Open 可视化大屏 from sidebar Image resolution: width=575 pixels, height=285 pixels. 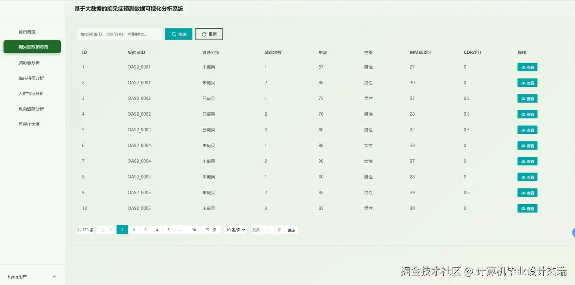point(29,124)
